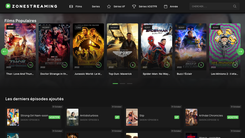Click the 7.8 rating circle on Thor
The height and width of the screenshot is (138, 245).
[x=30, y=65]
